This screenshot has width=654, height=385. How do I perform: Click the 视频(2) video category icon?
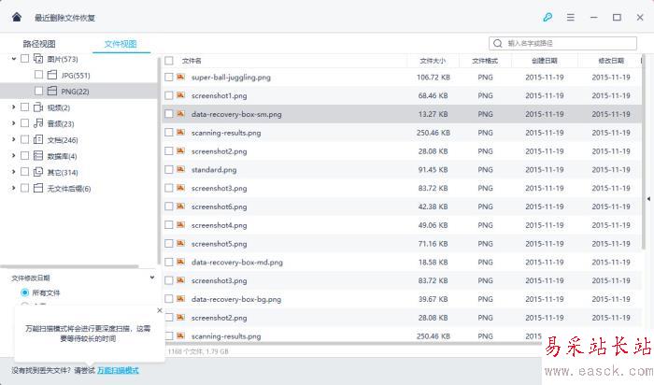38,107
